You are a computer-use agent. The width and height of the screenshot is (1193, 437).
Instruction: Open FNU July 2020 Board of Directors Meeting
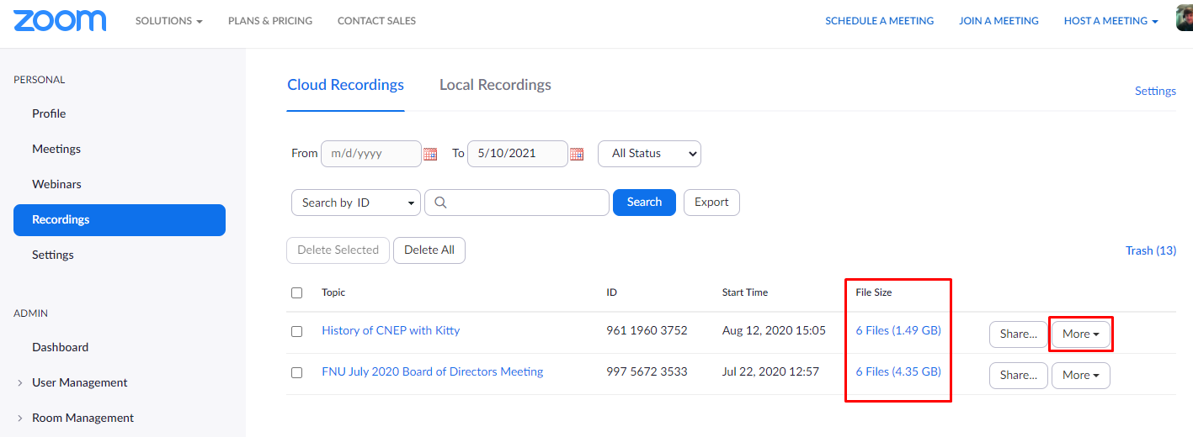[433, 371]
